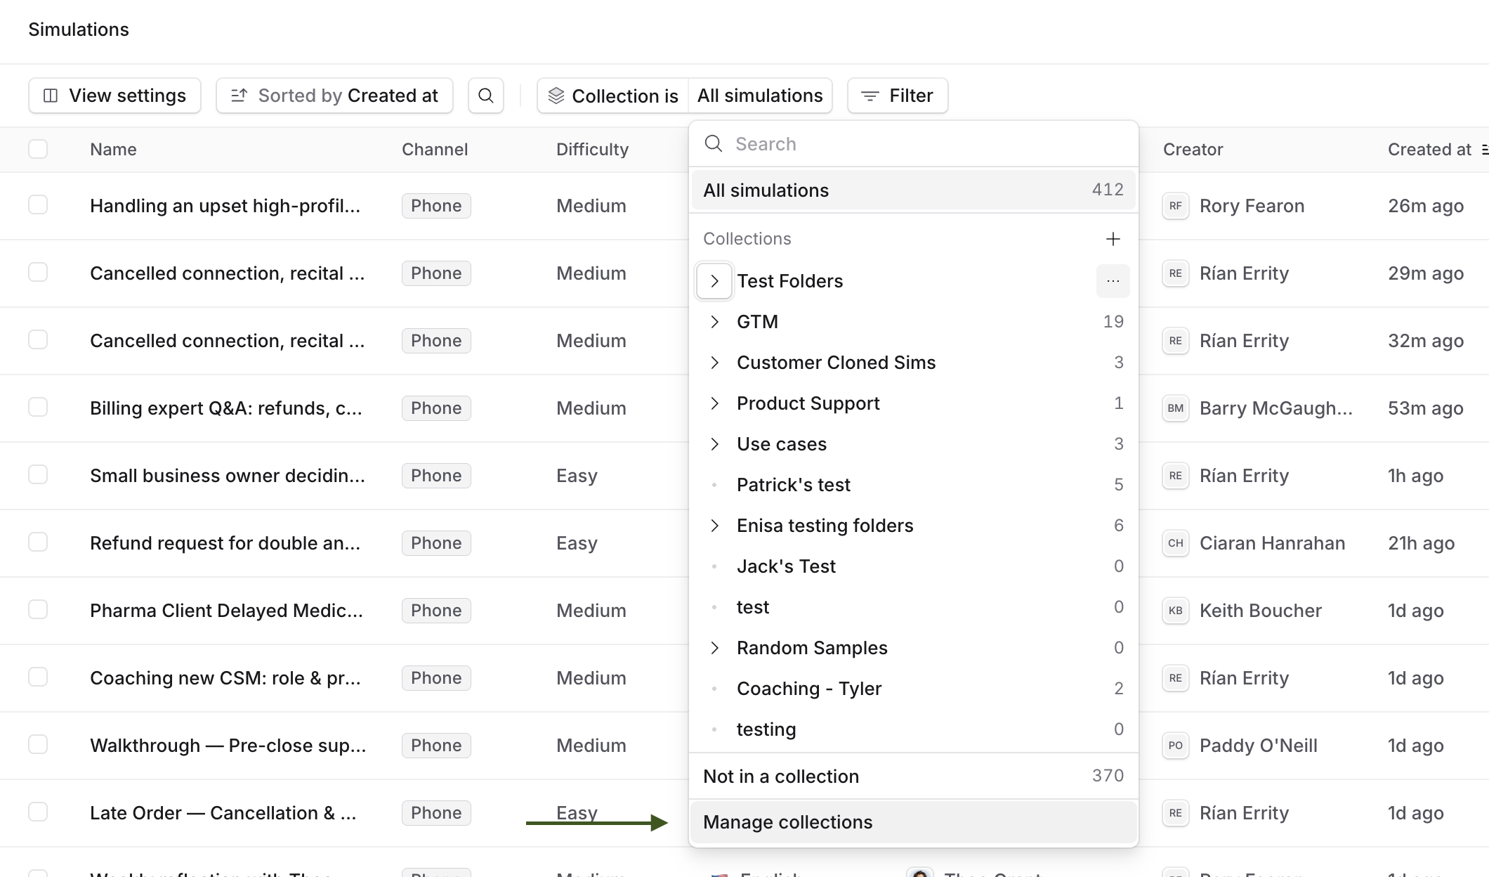Choose Not in a collection option
Viewport: 1489px width, 877px height.
click(x=913, y=777)
